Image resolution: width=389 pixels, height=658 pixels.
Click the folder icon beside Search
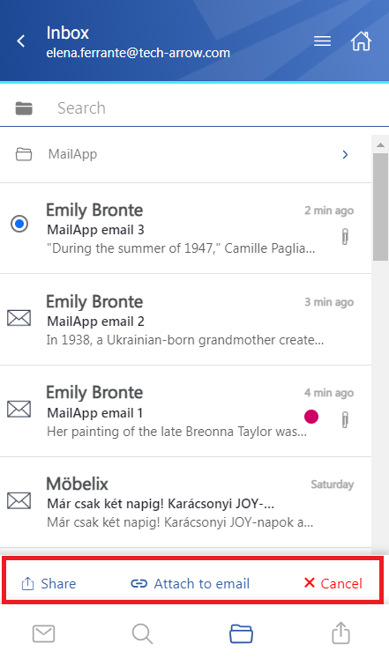pyautogui.click(x=24, y=108)
